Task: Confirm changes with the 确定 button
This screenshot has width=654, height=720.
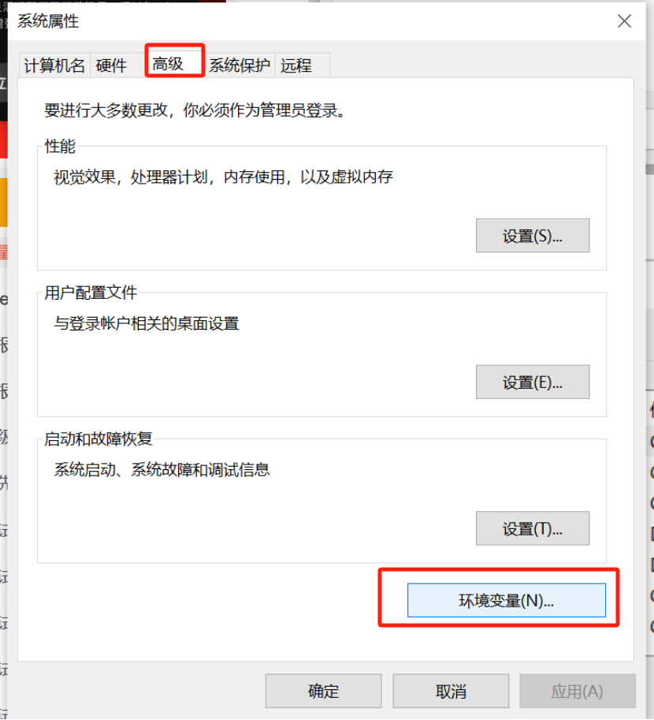Action: click(323, 692)
